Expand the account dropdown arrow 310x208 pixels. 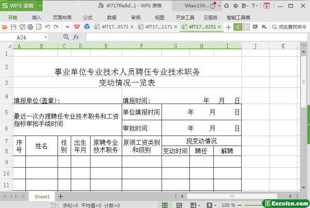pyautogui.click(x=219, y=6)
